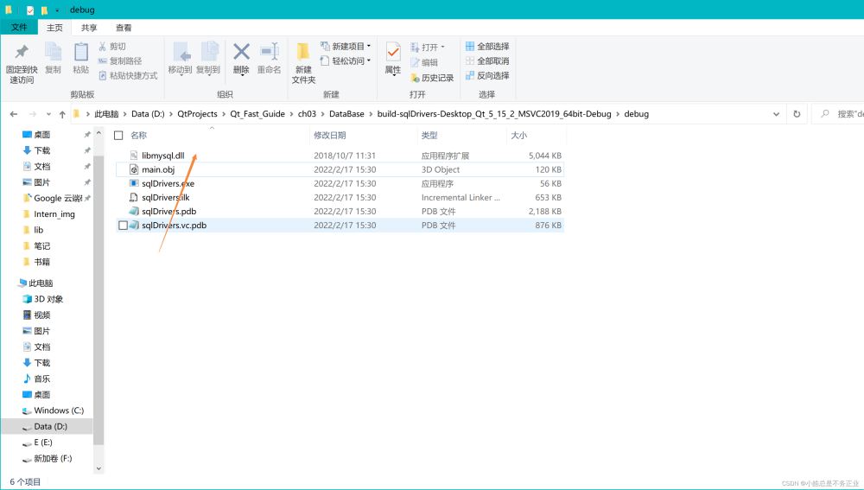The height and width of the screenshot is (490, 864).
Task: Switch to the 共享 ribbon tab
Action: coord(89,28)
